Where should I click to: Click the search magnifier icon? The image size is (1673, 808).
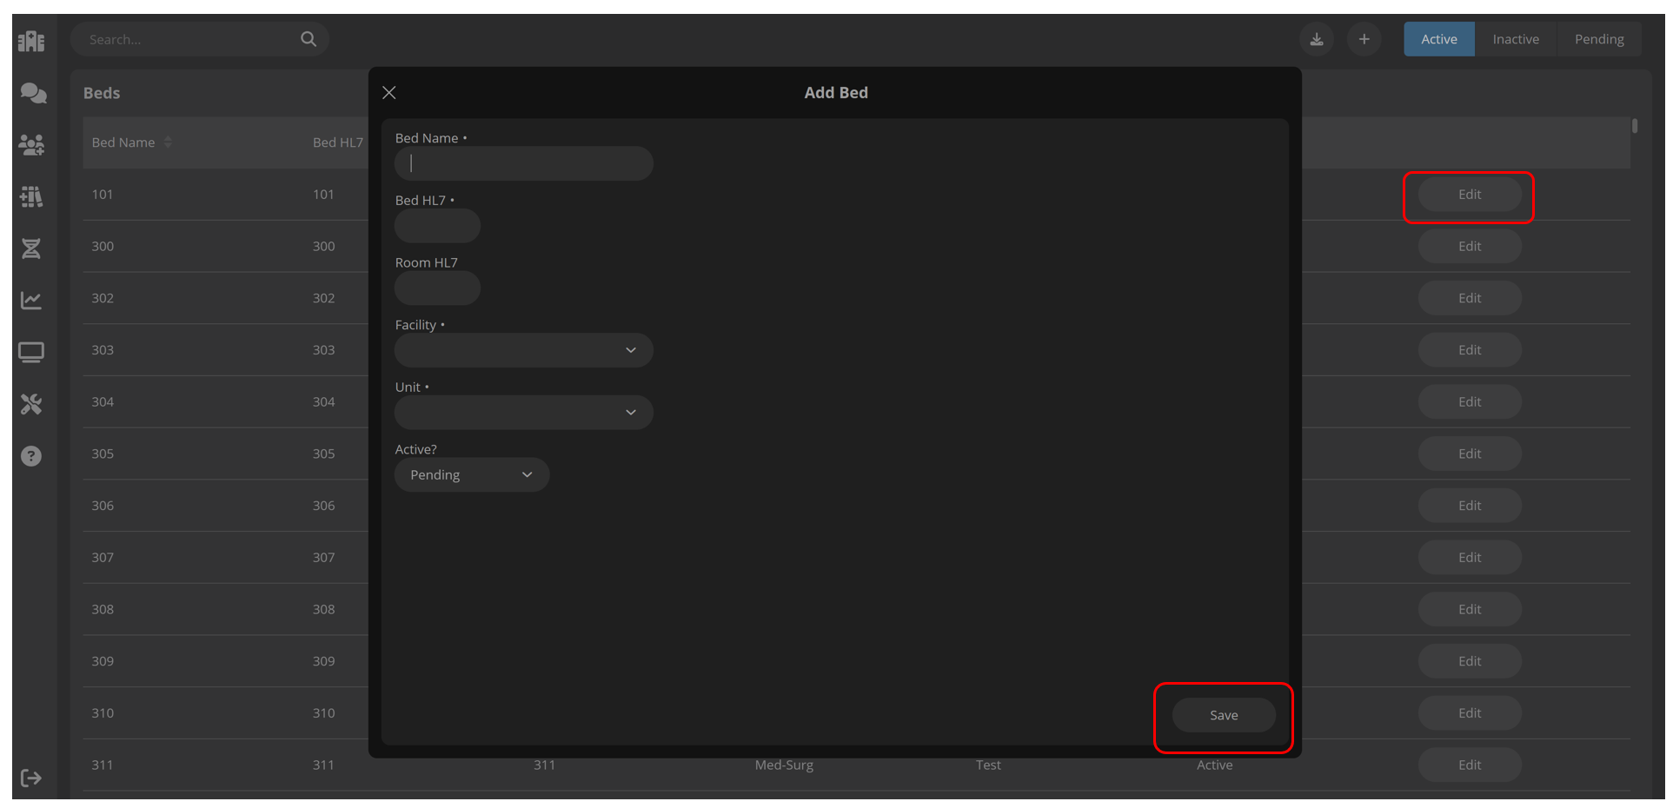[309, 39]
